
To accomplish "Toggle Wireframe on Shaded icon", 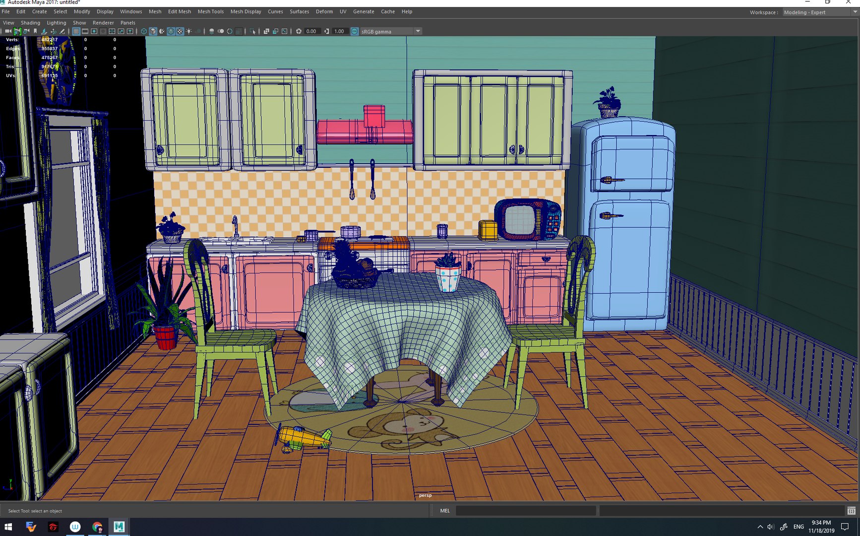I will [x=171, y=31].
